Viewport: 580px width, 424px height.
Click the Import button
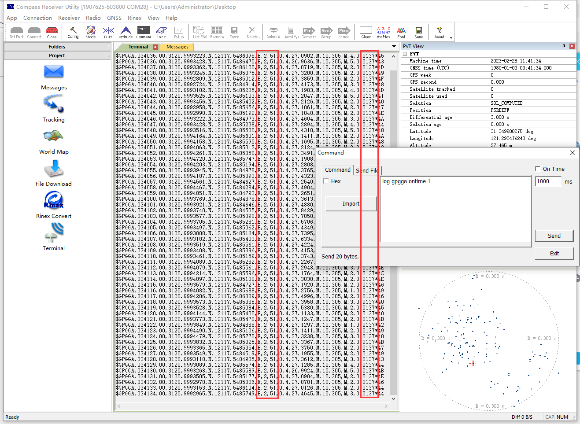pos(351,204)
